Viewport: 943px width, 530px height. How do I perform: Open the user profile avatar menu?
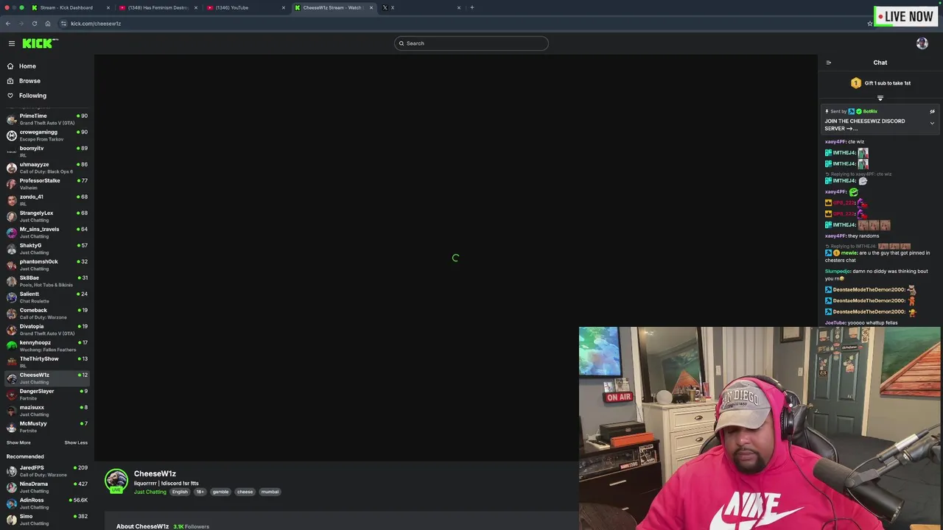(x=922, y=43)
